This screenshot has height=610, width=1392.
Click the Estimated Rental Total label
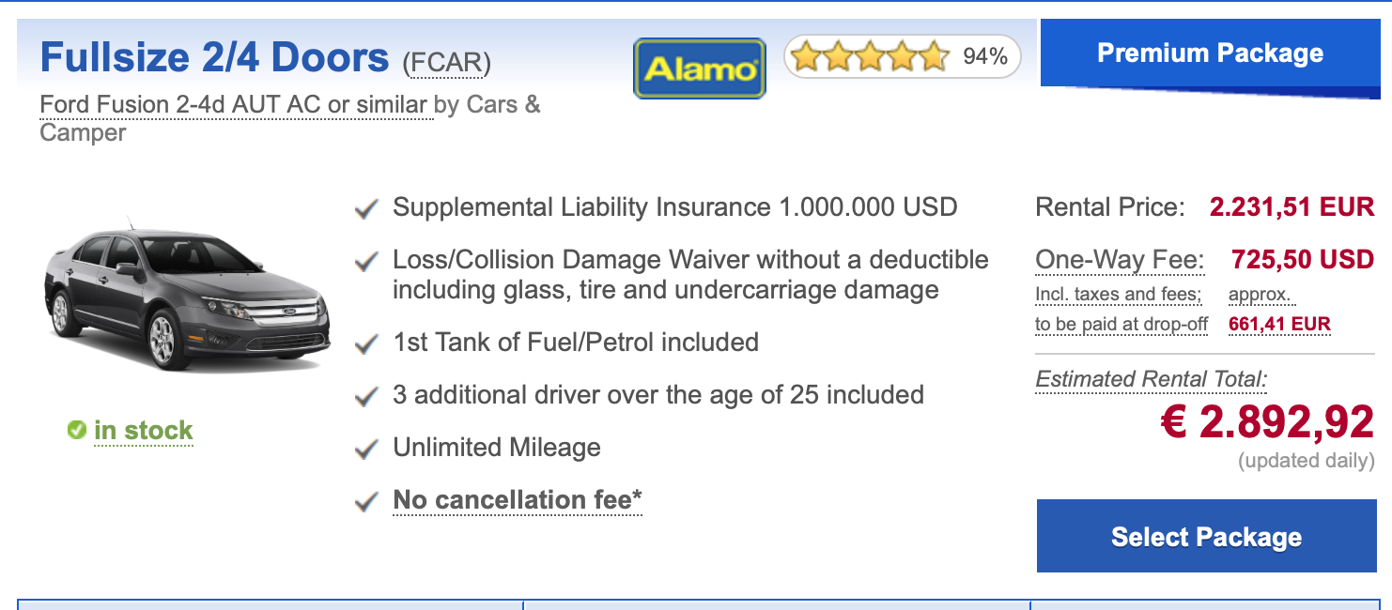tap(1151, 379)
